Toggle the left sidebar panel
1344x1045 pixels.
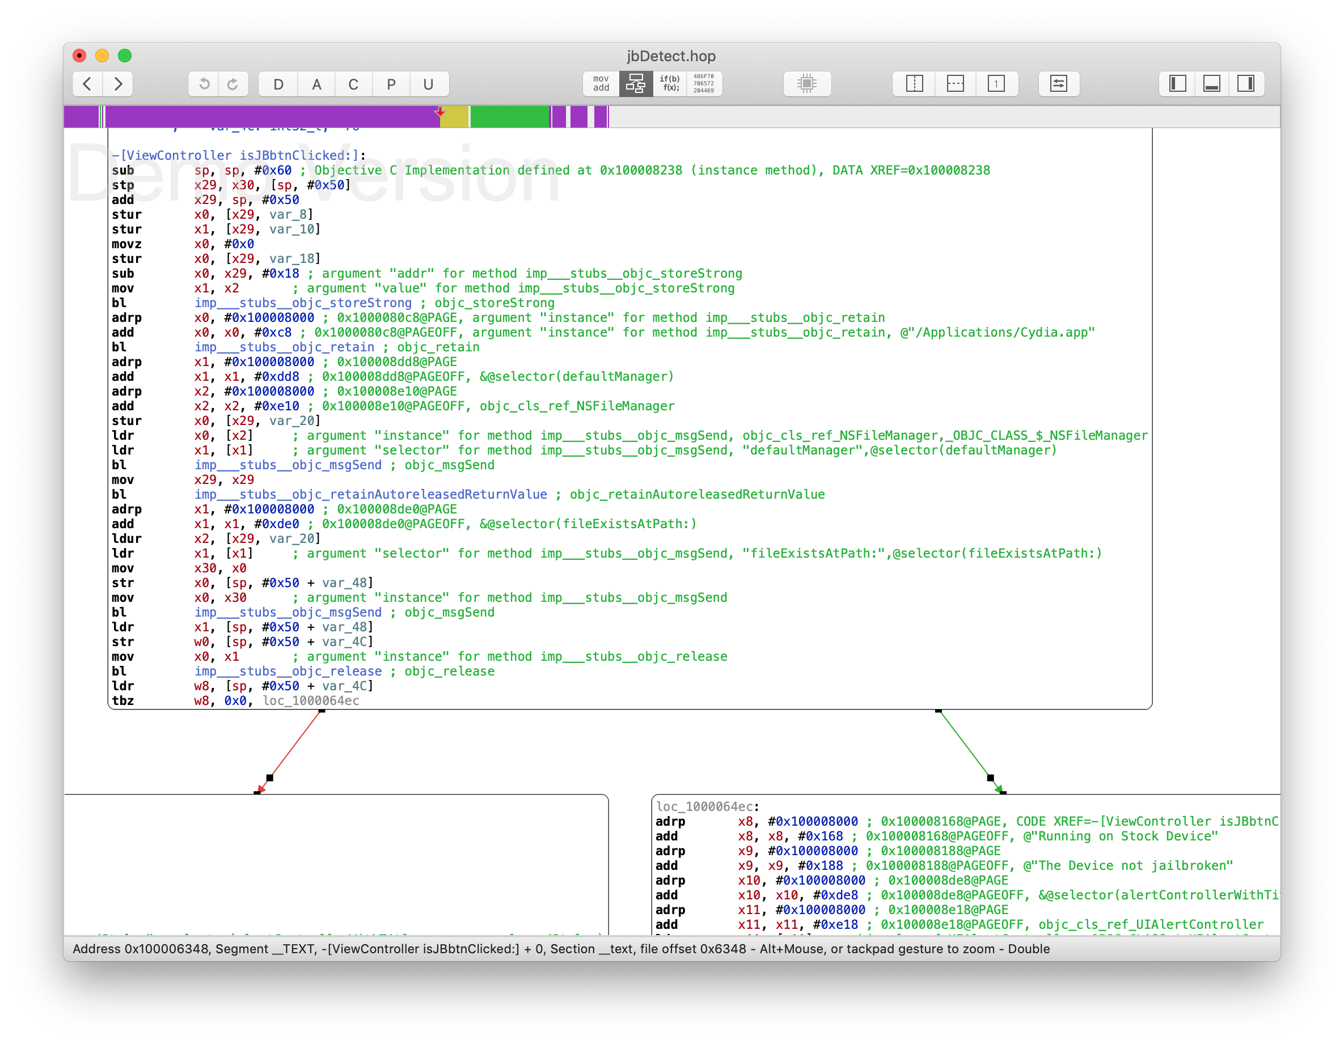click(x=1177, y=84)
